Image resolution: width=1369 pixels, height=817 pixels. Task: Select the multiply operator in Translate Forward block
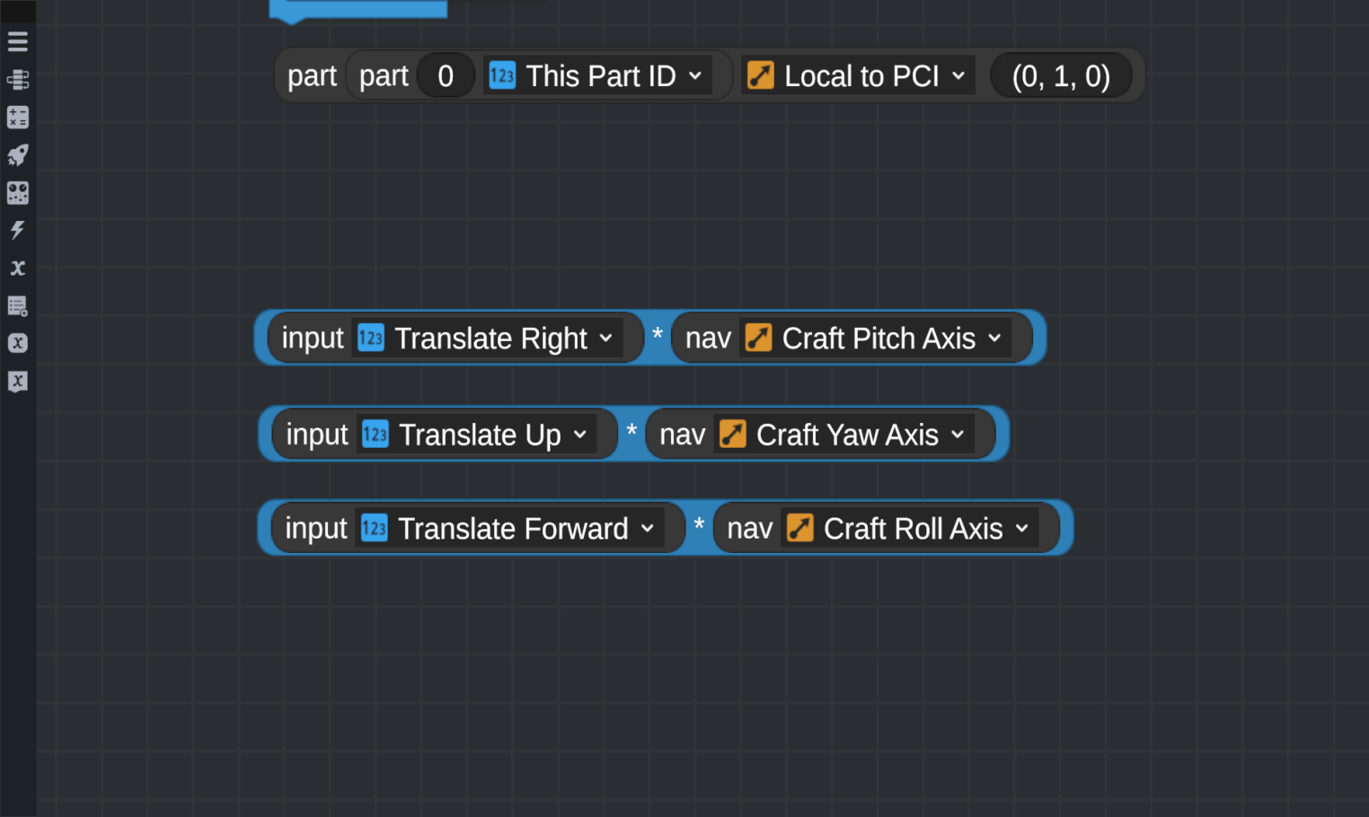(x=699, y=526)
